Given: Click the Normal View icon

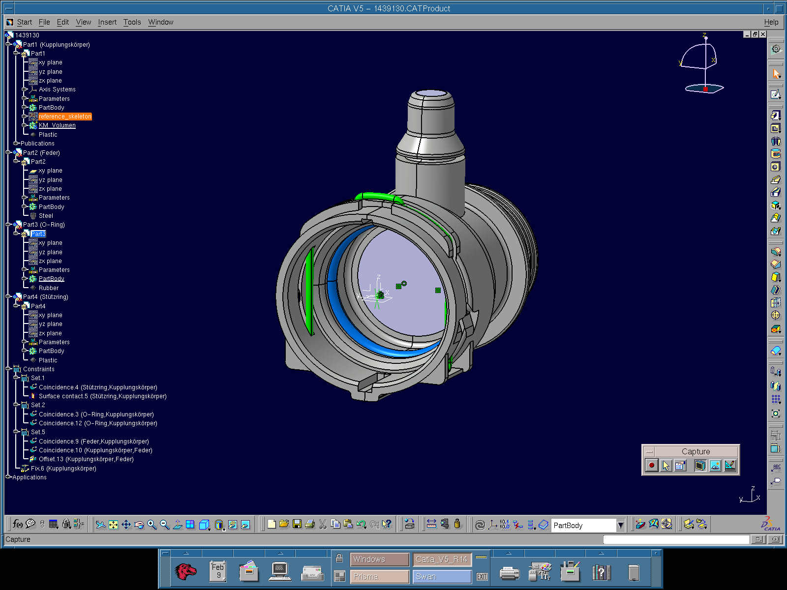Looking at the screenshot, I should coord(177,525).
